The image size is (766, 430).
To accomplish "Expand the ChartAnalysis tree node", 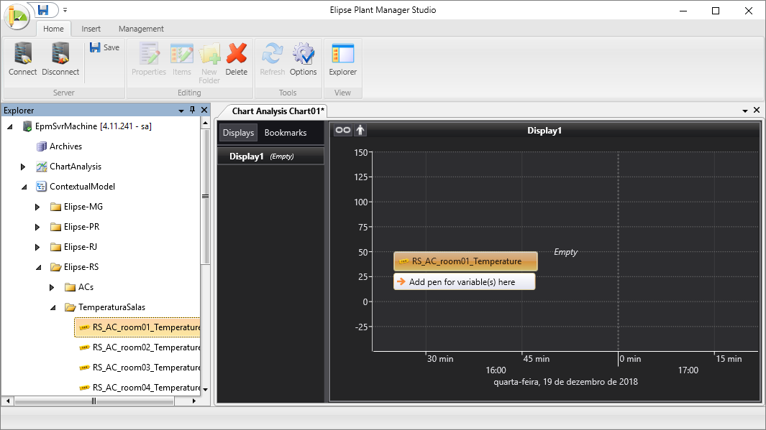I will tap(24, 167).
